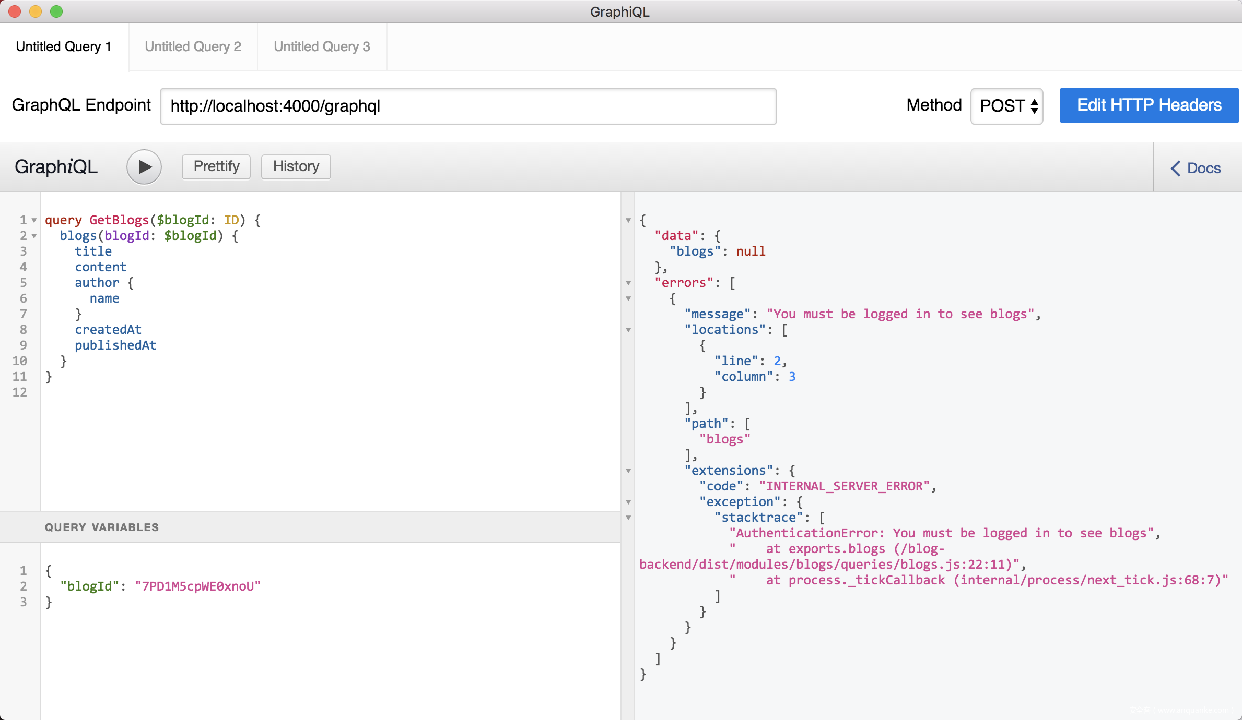
Task: Switch to Untitled Query 2 tab
Action: pyautogui.click(x=193, y=46)
